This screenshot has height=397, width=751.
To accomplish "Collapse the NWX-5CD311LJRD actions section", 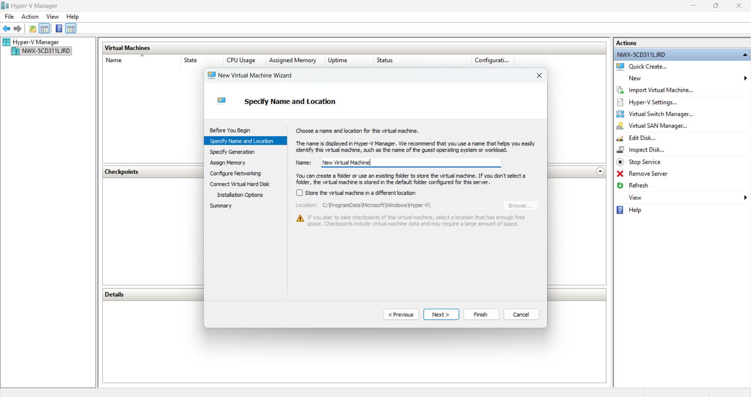I will point(745,55).
